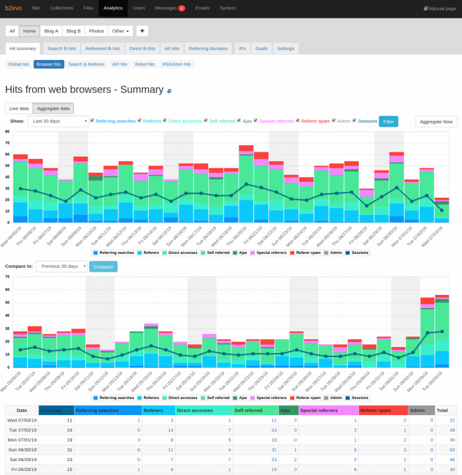Viewport: 462px width, 475px height.
Task: Toggle the Admin checkbox
Action: click(x=334, y=120)
